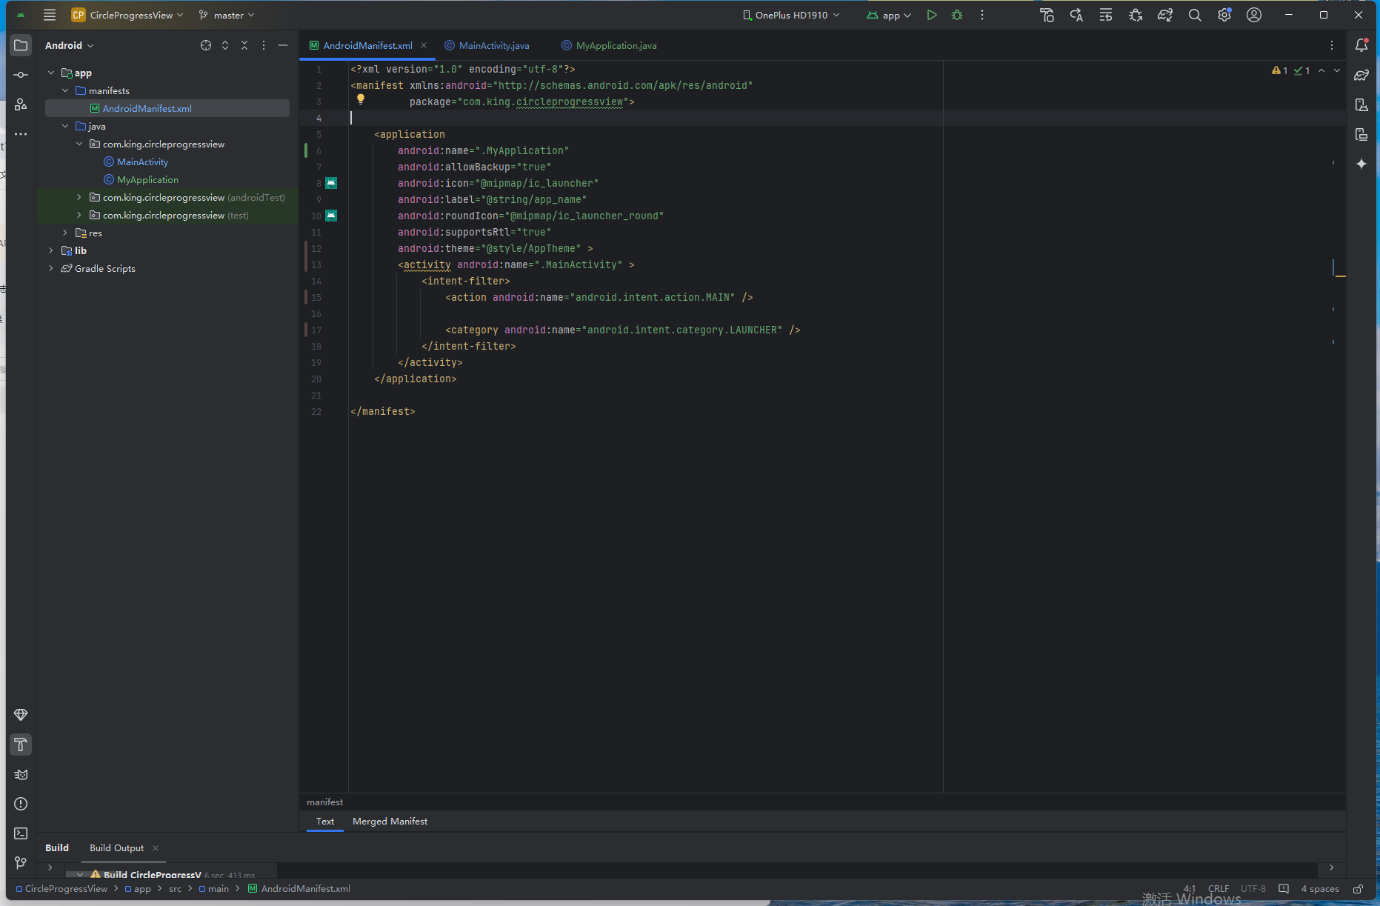Viewport: 1380px width, 906px height.
Task: Open the Build hammer tool window
Action: click(21, 745)
